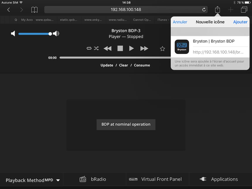Edit the Bryston | Bryston BDP title field

coord(221,41)
